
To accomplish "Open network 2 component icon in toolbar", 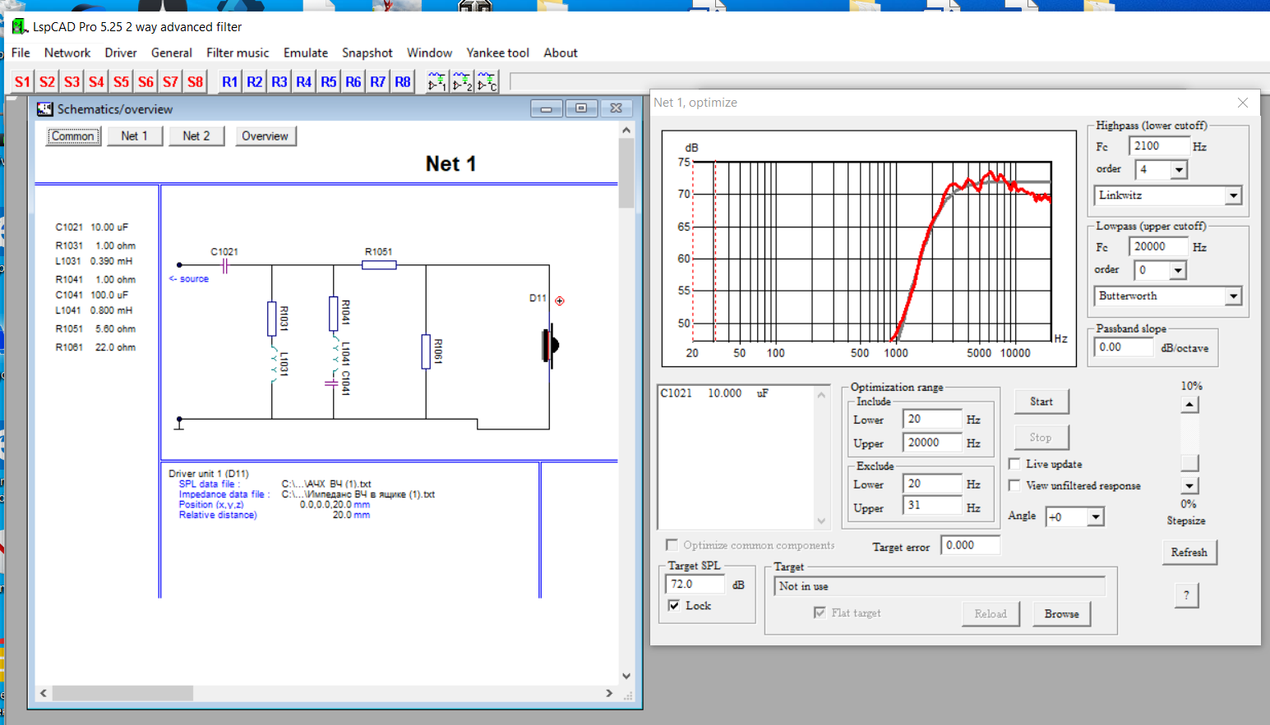I will (462, 82).
